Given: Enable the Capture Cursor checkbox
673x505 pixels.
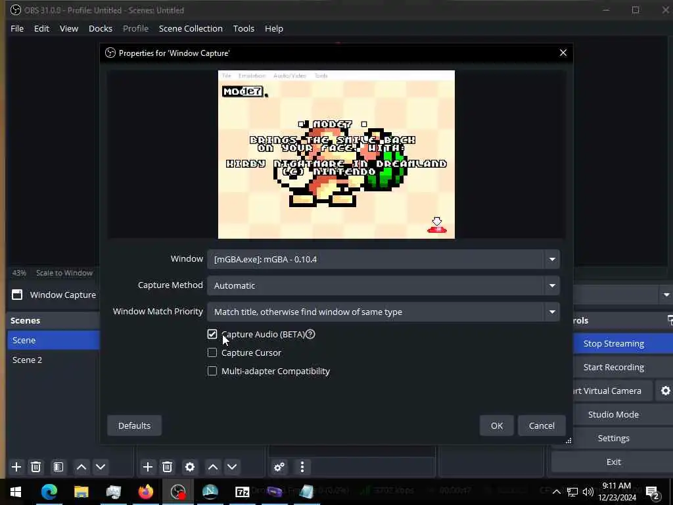Looking at the screenshot, I should (212, 352).
